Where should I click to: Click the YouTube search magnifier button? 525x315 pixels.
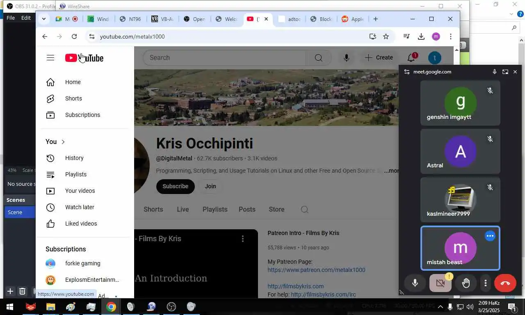coord(319,58)
